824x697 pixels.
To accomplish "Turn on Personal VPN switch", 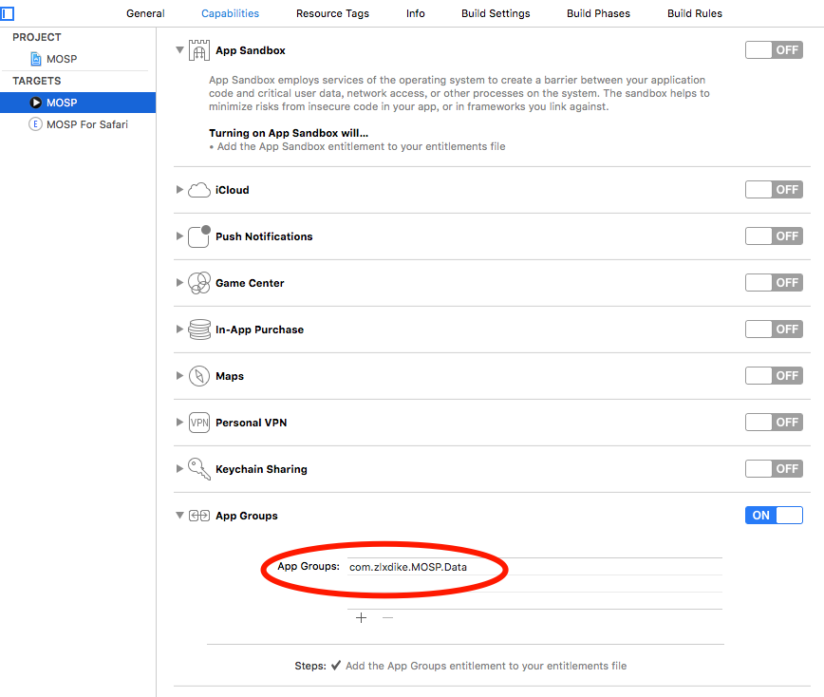I will (774, 422).
